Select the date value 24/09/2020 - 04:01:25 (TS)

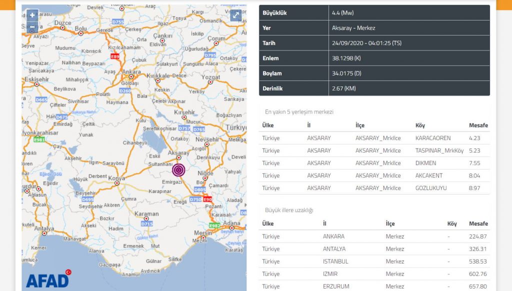(366, 43)
